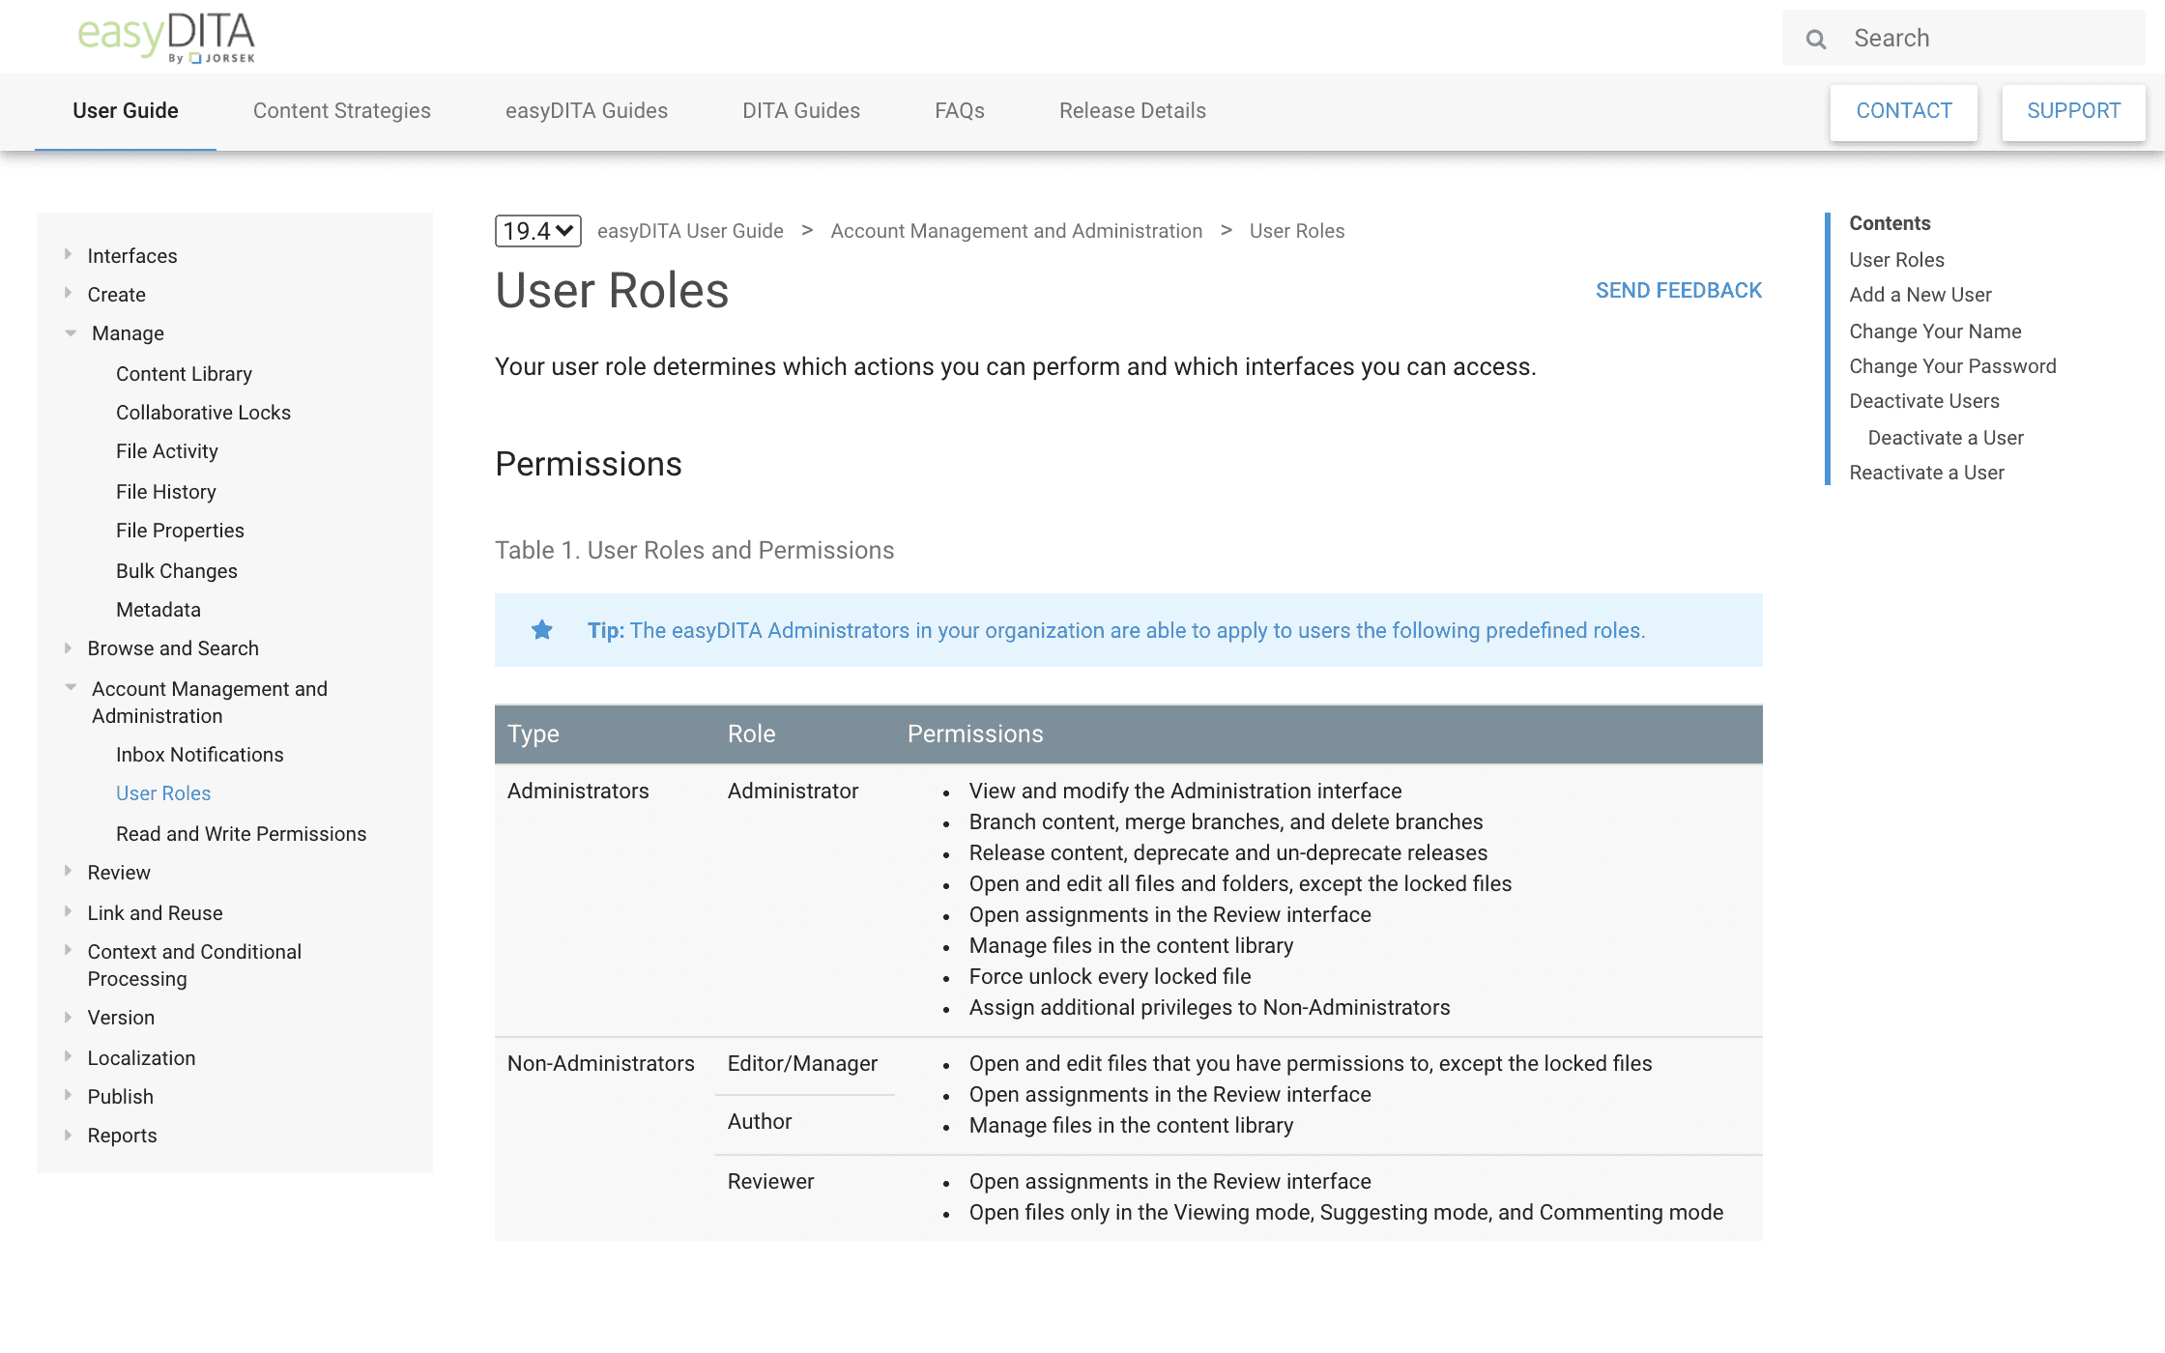Switch to the DITA Guides tab

(801, 111)
